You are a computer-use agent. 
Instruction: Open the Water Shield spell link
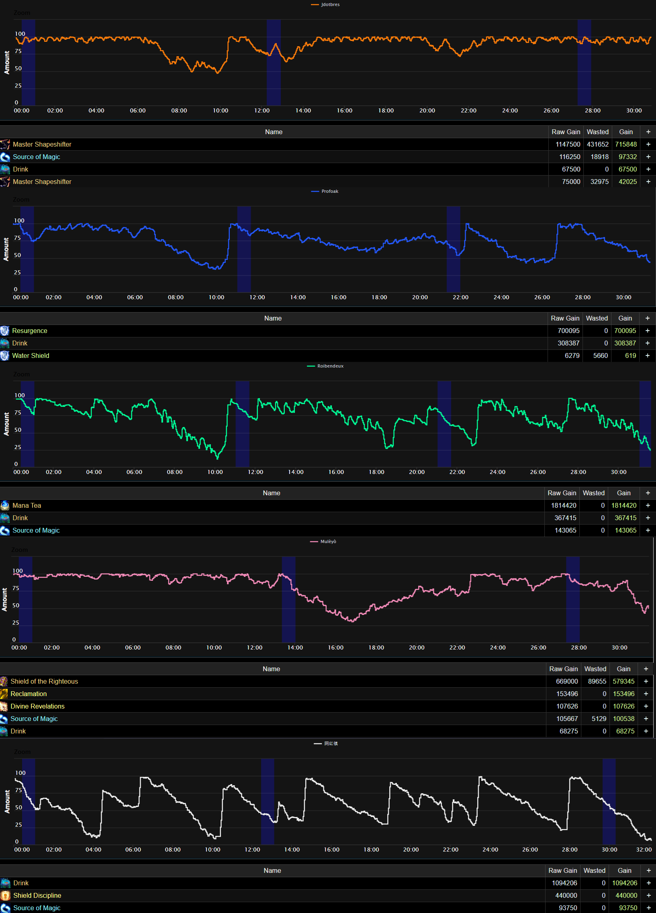coord(31,355)
